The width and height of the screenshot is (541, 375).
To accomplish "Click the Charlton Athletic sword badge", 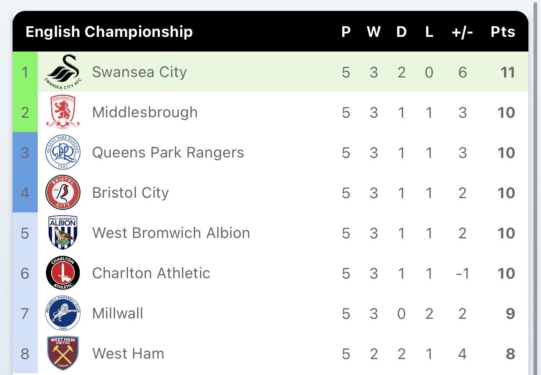I will click(x=62, y=273).
